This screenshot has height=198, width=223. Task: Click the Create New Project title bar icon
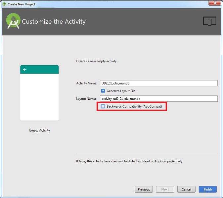(x=4, y=4)
